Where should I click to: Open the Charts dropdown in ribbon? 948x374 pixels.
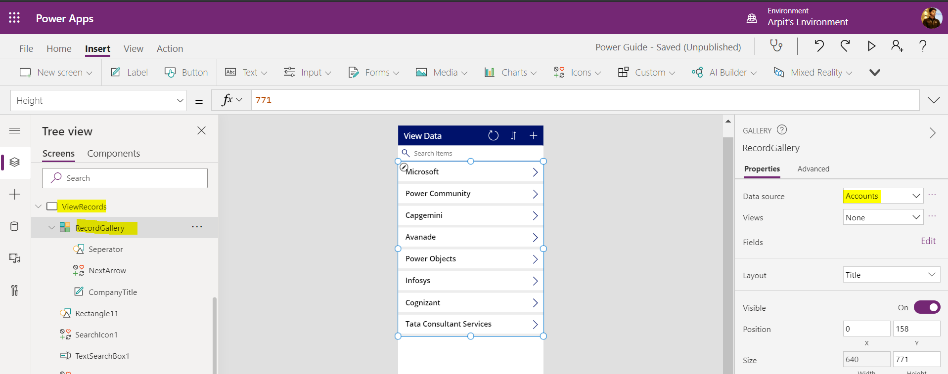point(510,72)
